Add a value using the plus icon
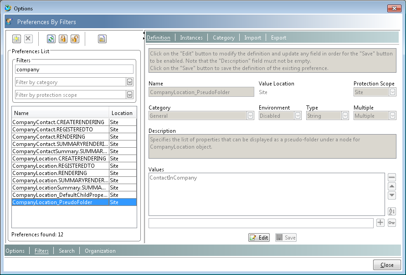 pyautogui.click(x=380, y=223)
